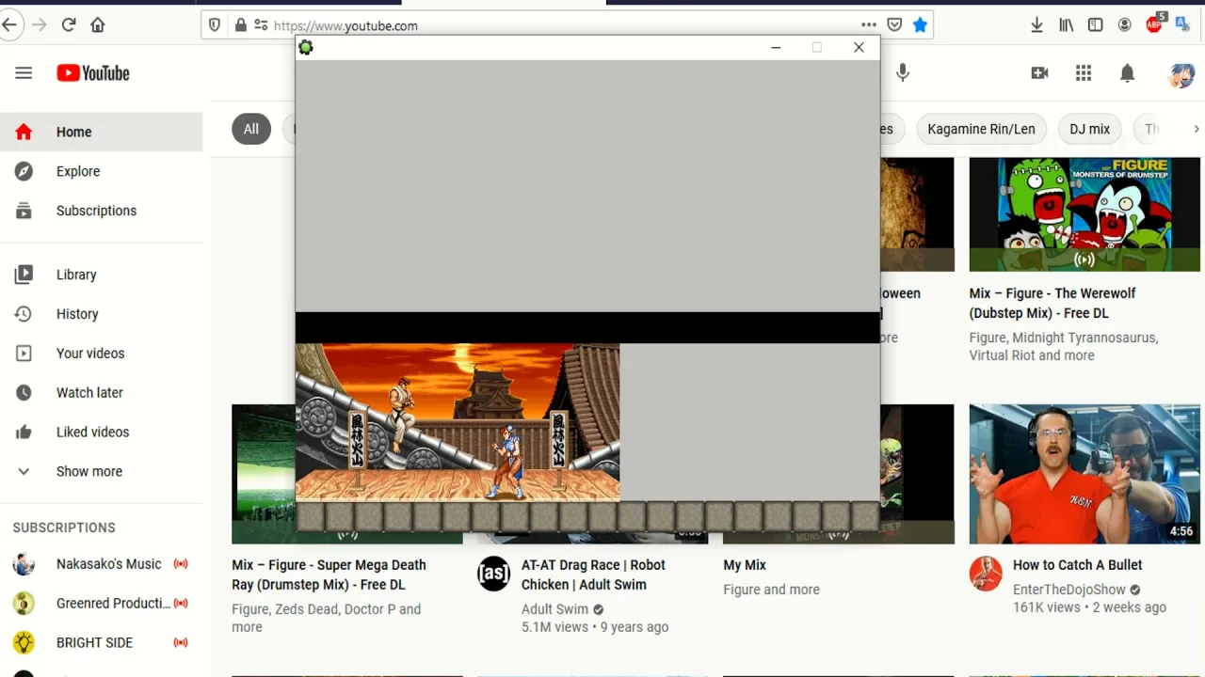This screenshot has width=1205, height=677.
Task: Open page actions three-dot menu
Action: pos(869,25)
